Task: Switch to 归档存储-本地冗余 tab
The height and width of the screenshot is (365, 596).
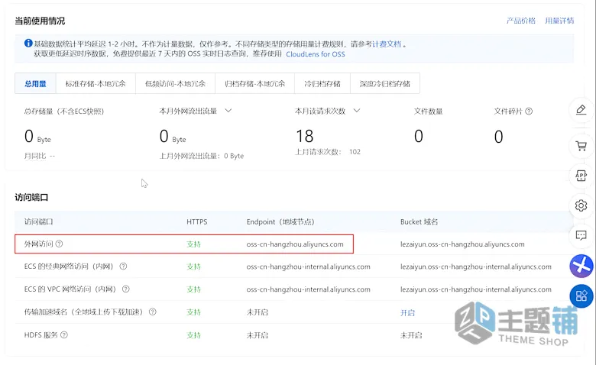Action: point(254,83)
